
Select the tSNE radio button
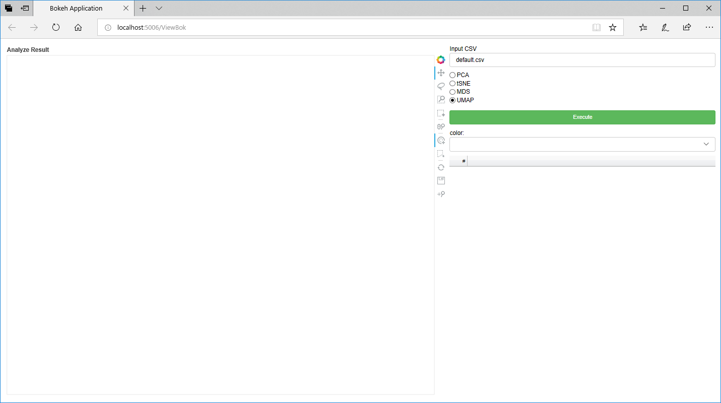pyautogui.click(x=452, y=84)
